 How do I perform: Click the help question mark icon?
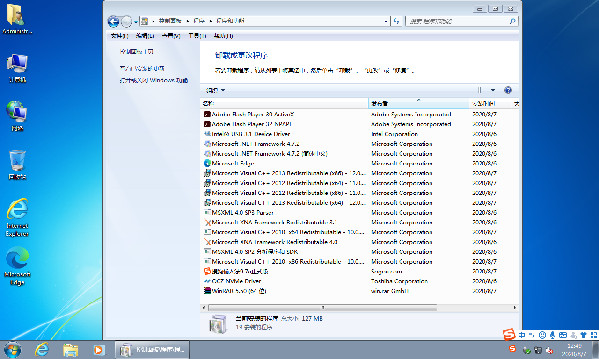508,90
